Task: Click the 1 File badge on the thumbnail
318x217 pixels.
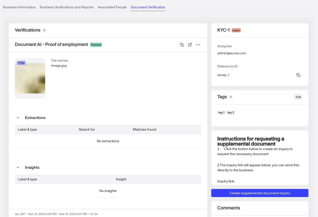Action: 21,63
